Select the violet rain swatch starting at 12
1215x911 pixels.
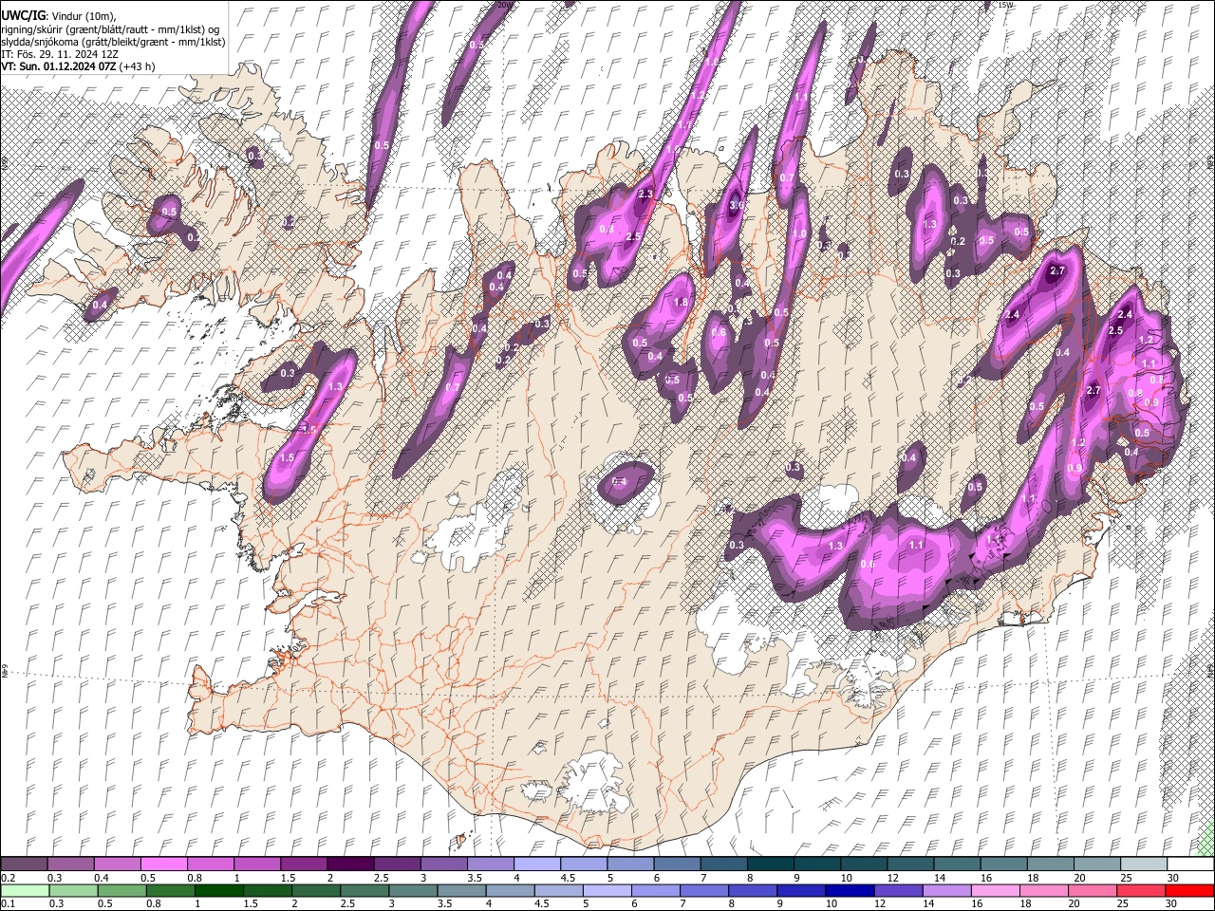click(898, 890)
